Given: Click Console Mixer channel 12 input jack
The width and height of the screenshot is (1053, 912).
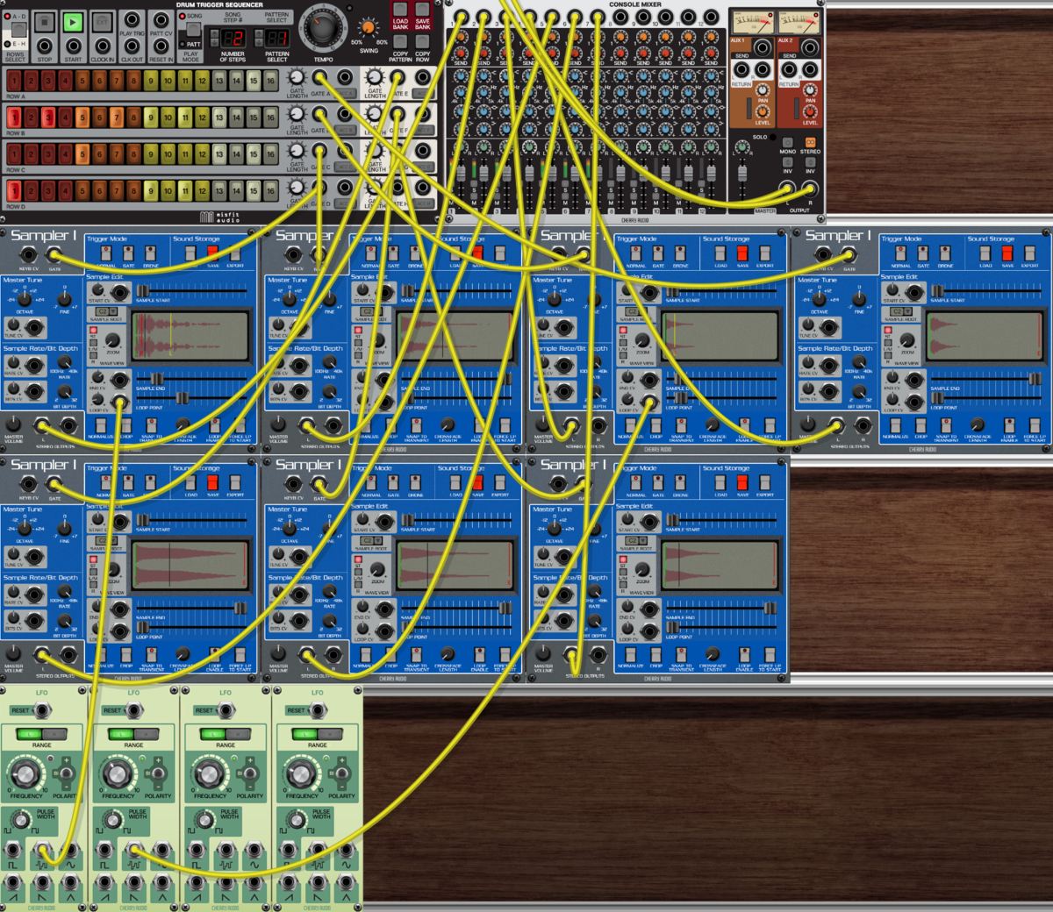Looking at the screenshot, I should point(711,18).
